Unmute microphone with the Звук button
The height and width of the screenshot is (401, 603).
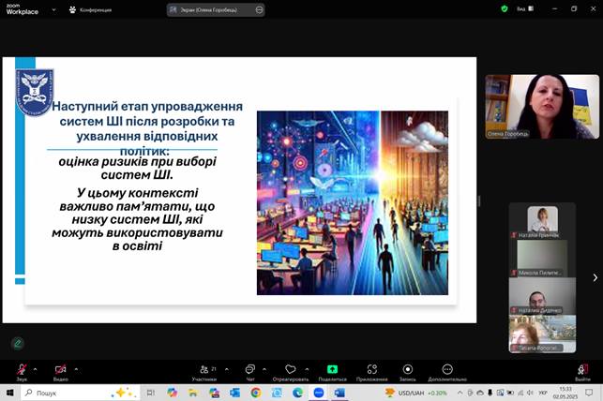tap(20, 369)
